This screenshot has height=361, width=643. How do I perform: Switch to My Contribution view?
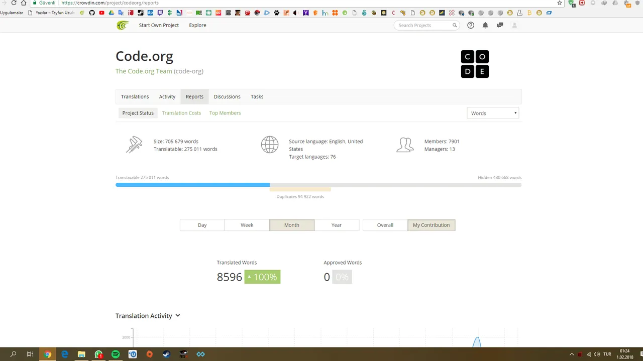[432, 225]
